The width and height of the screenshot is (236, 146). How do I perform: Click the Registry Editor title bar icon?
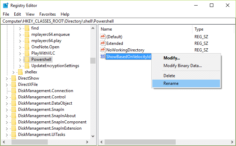[6, 6]
